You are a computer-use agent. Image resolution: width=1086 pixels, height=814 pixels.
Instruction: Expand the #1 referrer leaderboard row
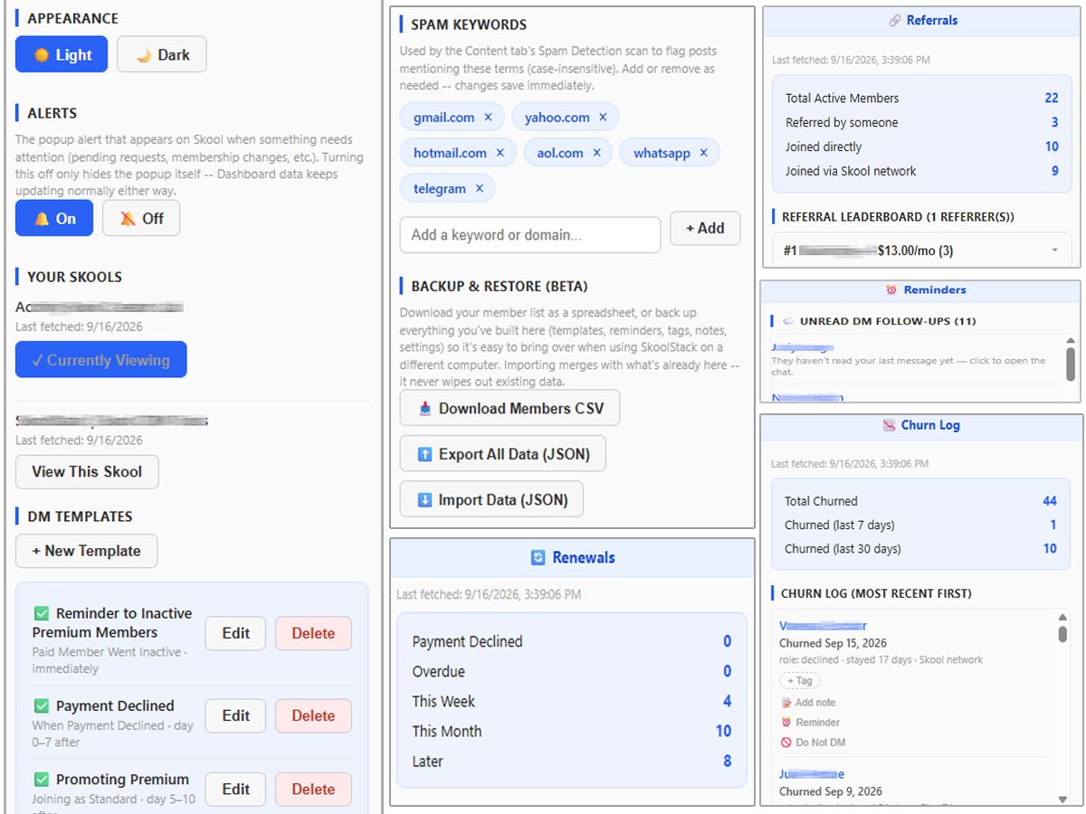921,251
